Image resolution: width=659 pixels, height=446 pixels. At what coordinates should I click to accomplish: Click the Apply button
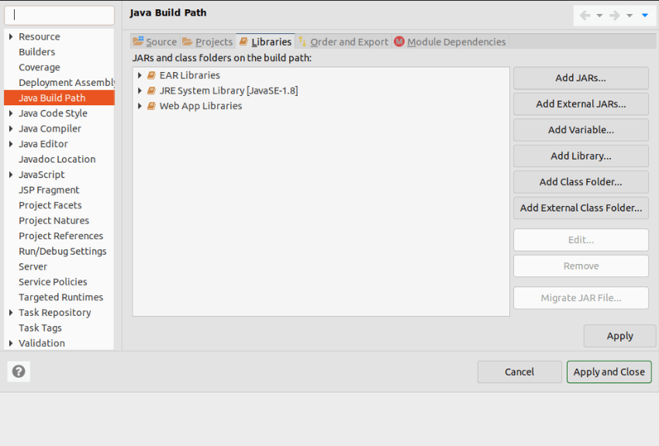click(620, 336)
